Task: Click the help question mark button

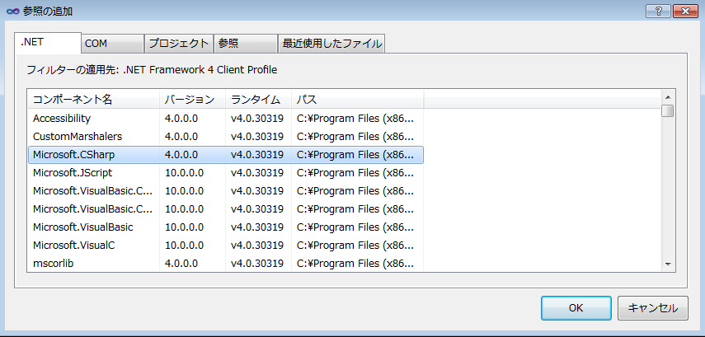Action: pos(658,11)
